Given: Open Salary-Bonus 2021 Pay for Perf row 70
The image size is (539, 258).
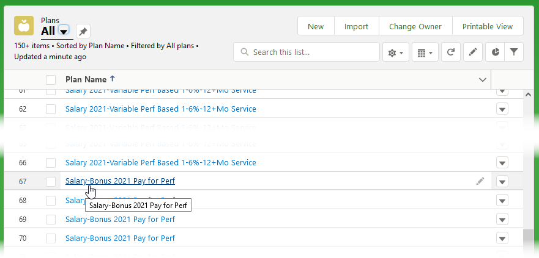Looking at the screenshot, I should 120,237.
